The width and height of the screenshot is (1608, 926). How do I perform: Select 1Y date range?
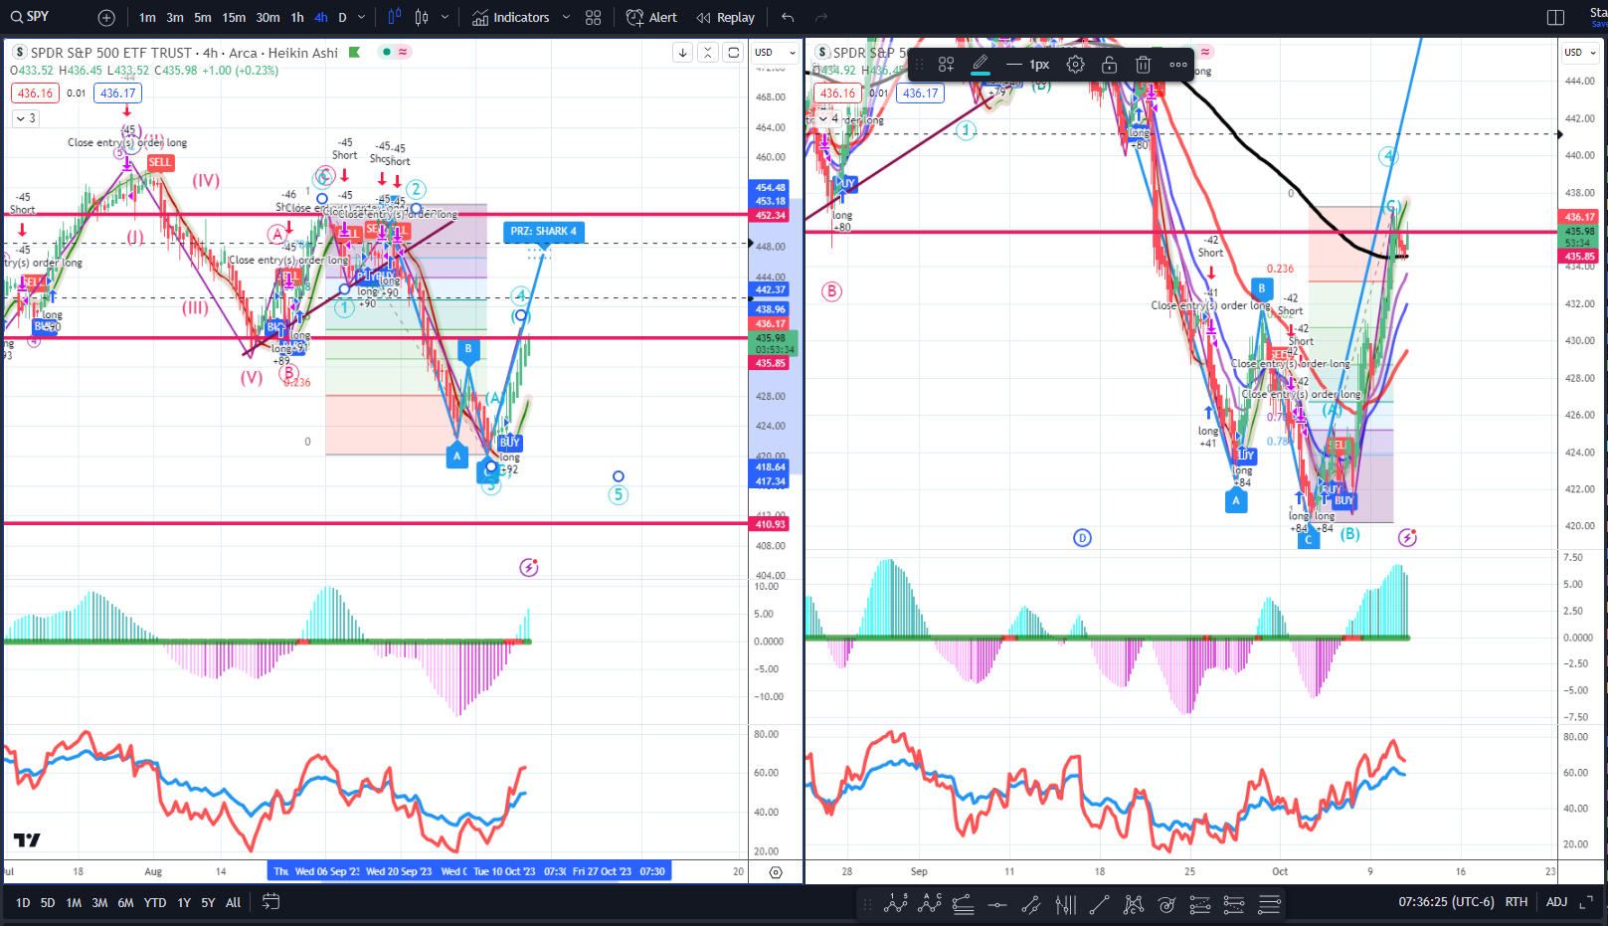pyautogui.click(x=184, y=903)
